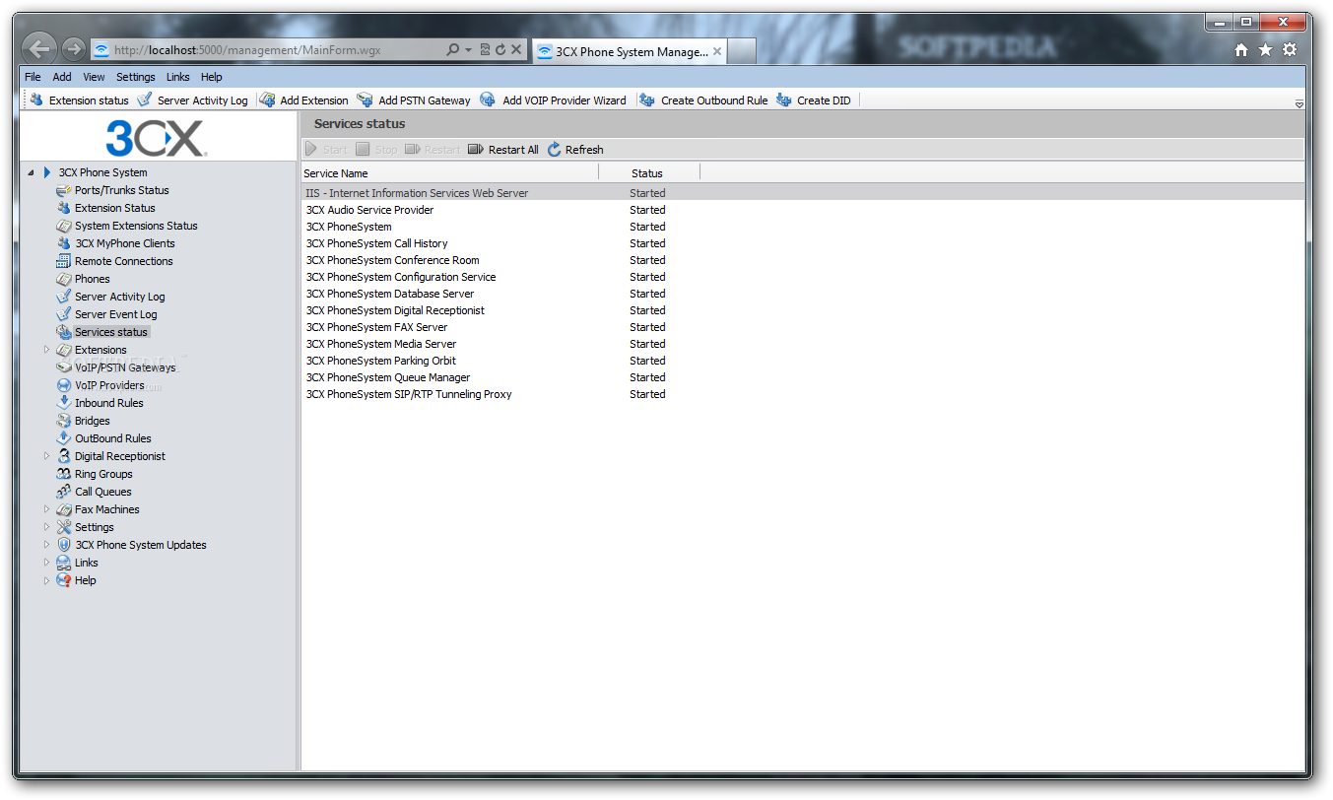Screen dimensions: 1333x800
Task: Click Bridges icon in tree
Action: 64,421
